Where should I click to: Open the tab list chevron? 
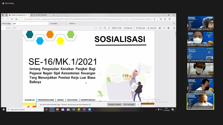point(57,15)
